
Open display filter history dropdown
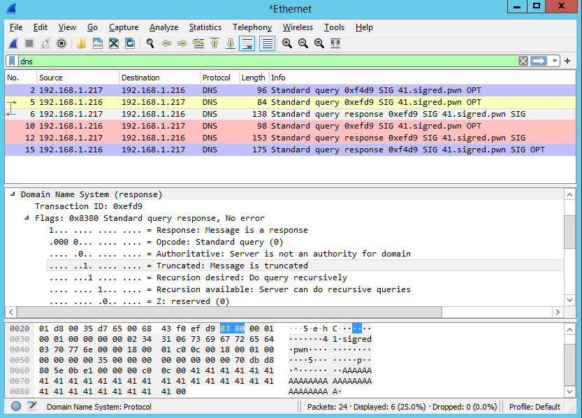click(555, 61)
